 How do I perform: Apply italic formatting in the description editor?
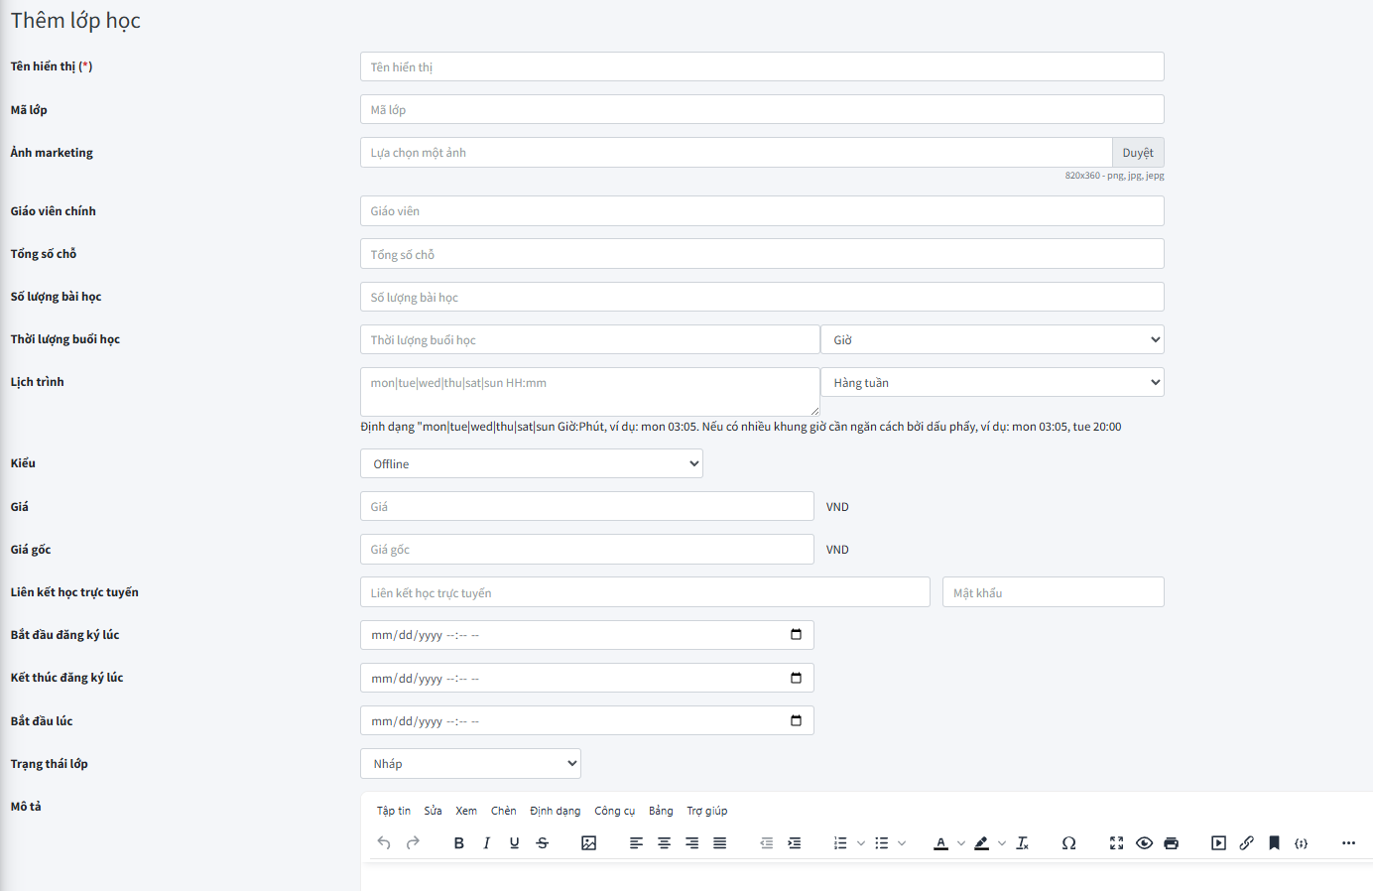click(x=486, y=843)
